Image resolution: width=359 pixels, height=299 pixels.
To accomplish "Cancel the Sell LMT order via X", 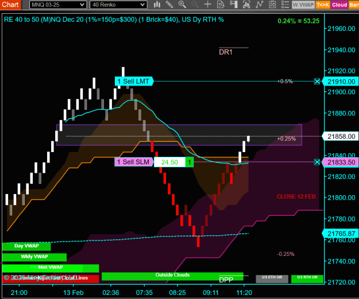I will [317, 81].
